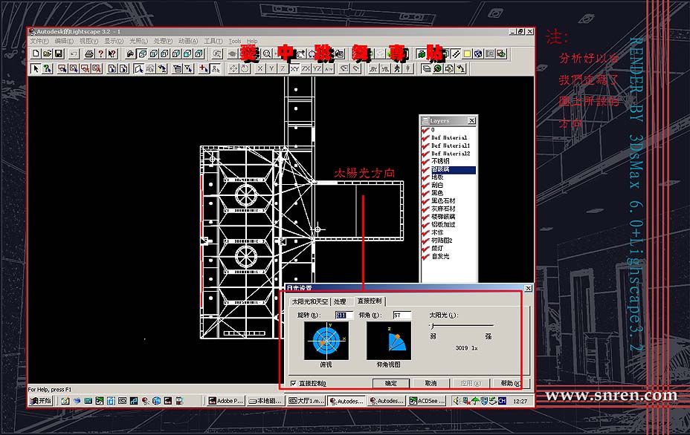Confirm with the 确定 button
Image resolution: width=690 pixels, height=435 pixels.
[391, 383]
